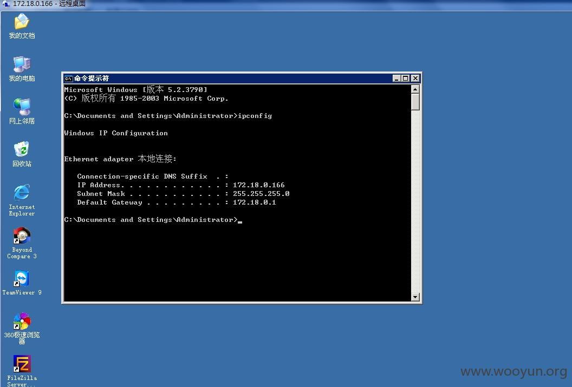Click the IP Address value 172.18.0.166

258,185
